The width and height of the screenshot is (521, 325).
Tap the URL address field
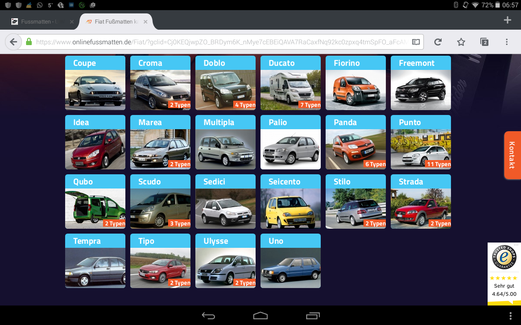click(x=220, y=42)
